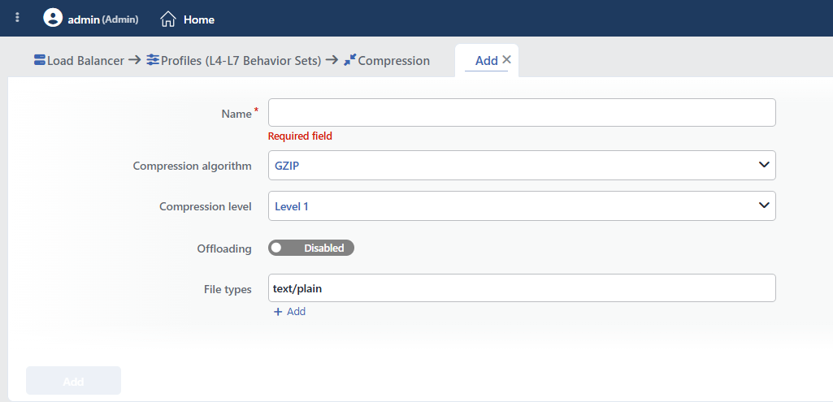Switch to the Add tab
Viewport: 833px width, 402px height.
486,61
